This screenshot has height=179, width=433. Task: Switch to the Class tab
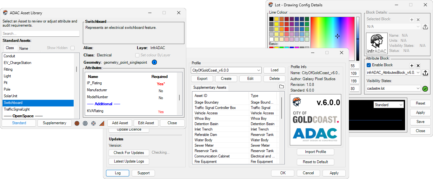(10, 48)
